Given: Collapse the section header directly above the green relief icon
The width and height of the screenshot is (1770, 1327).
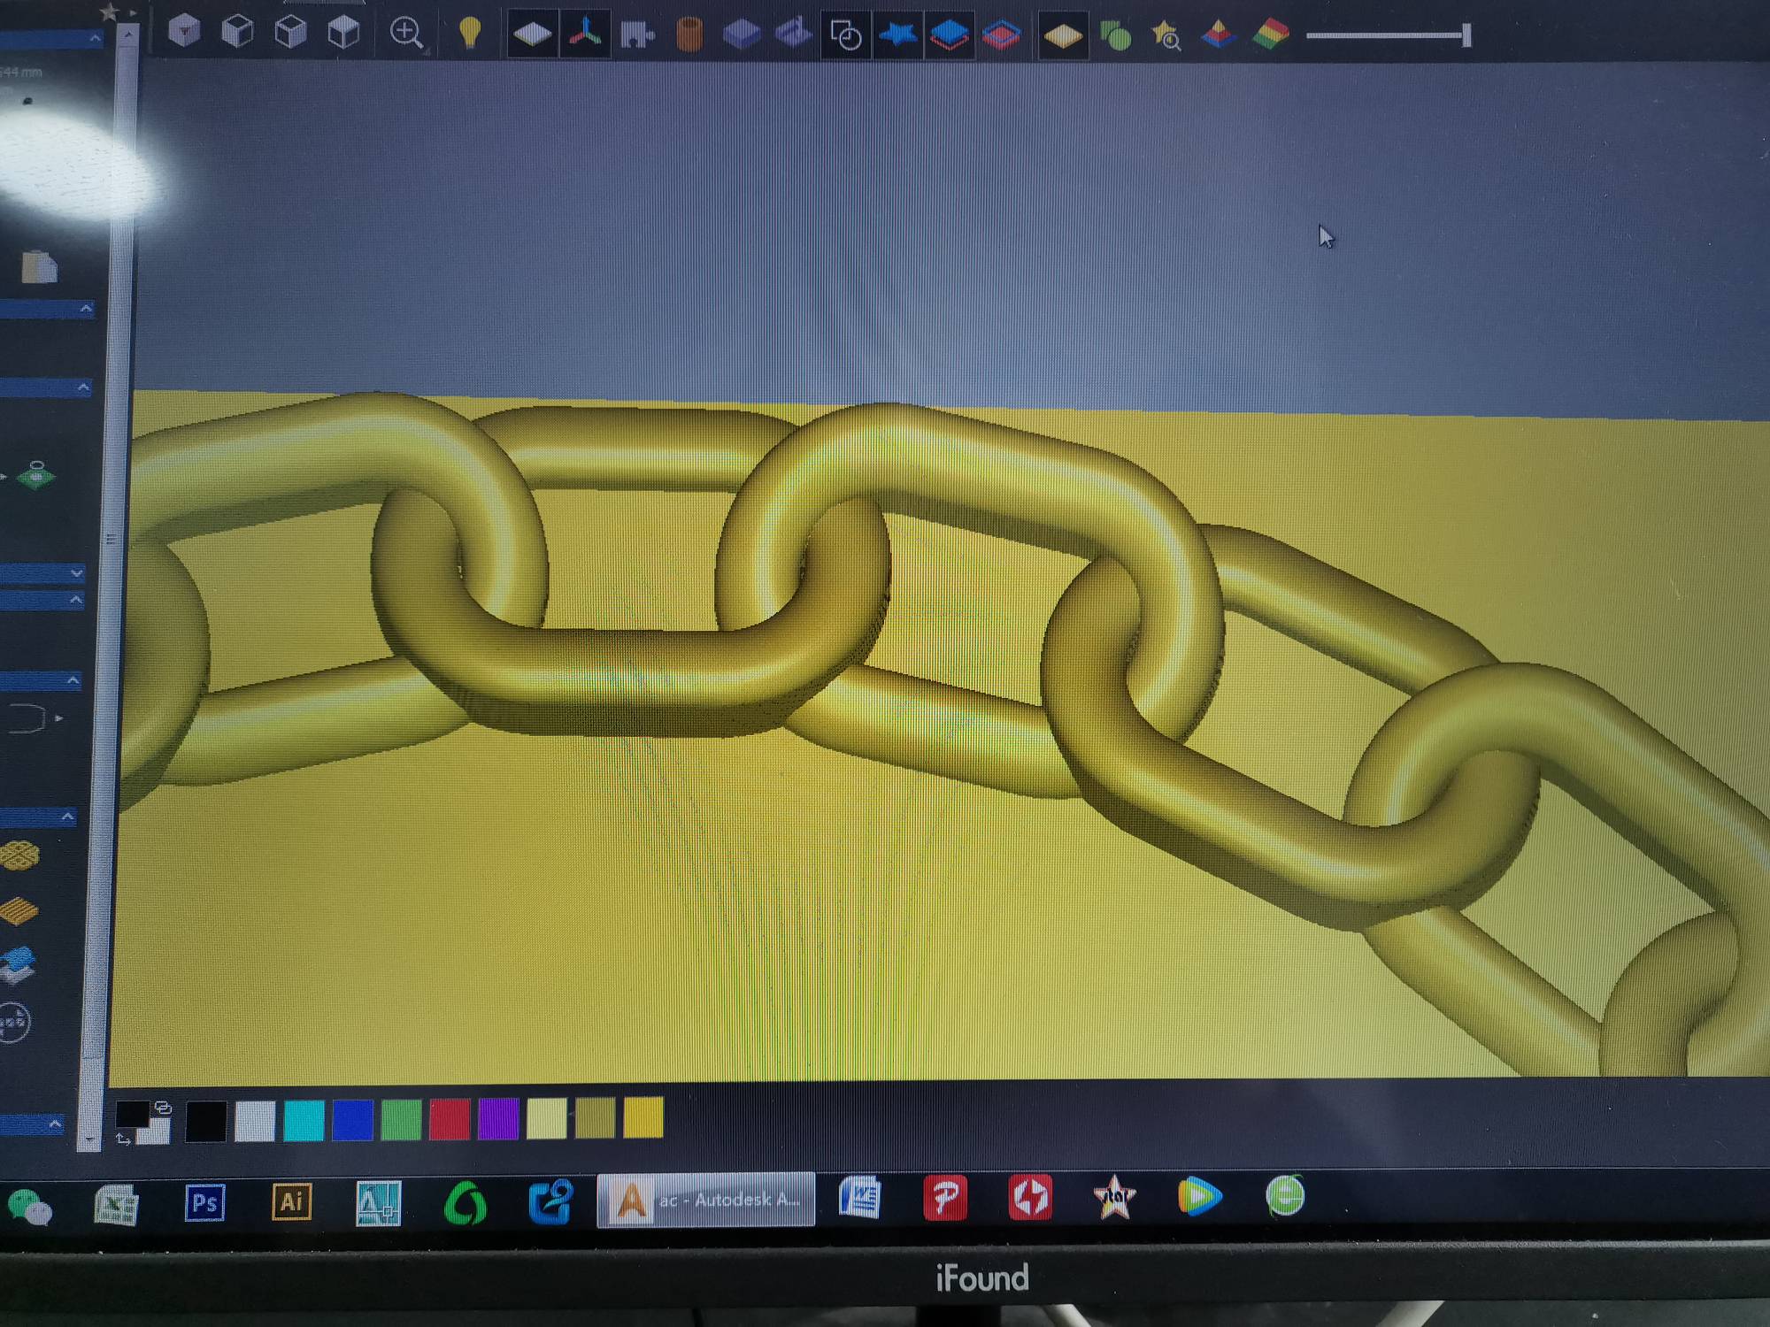Looking at the screenshot, I should (44, 387).
